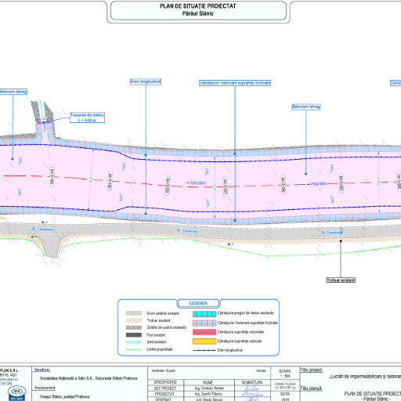Select the Orașul Slănic, județul Prahova text
The height and width of the screenshot is (401, 401).
tap(64, 396)
